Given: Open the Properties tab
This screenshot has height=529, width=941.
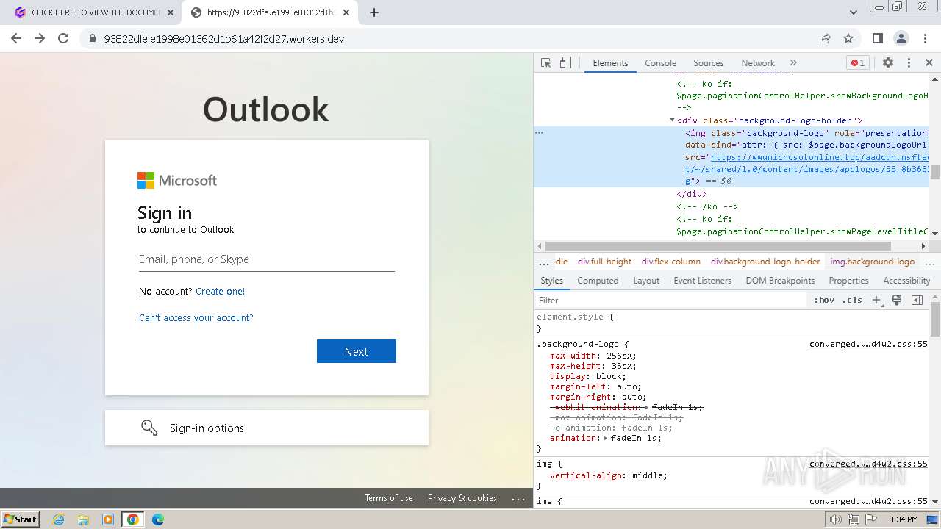Looking at the screenshot, I should [848, 281].
